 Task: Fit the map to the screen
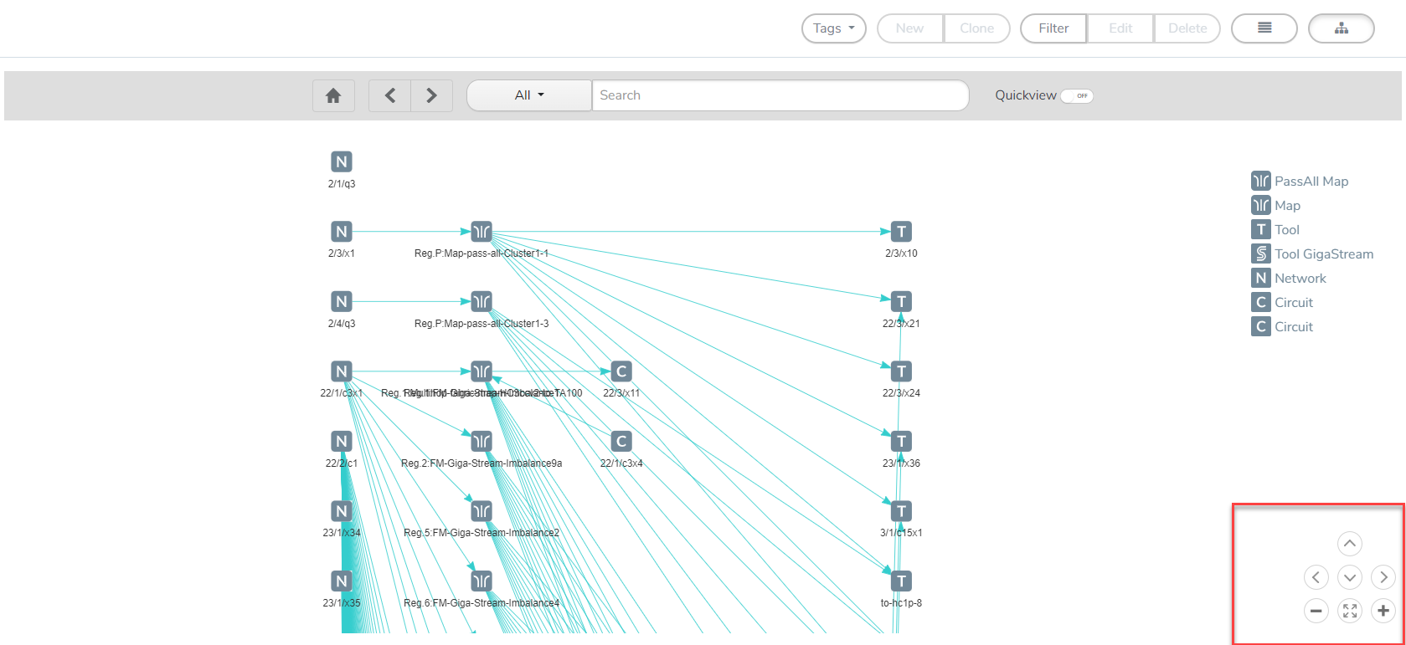(x=1349, y=611)
